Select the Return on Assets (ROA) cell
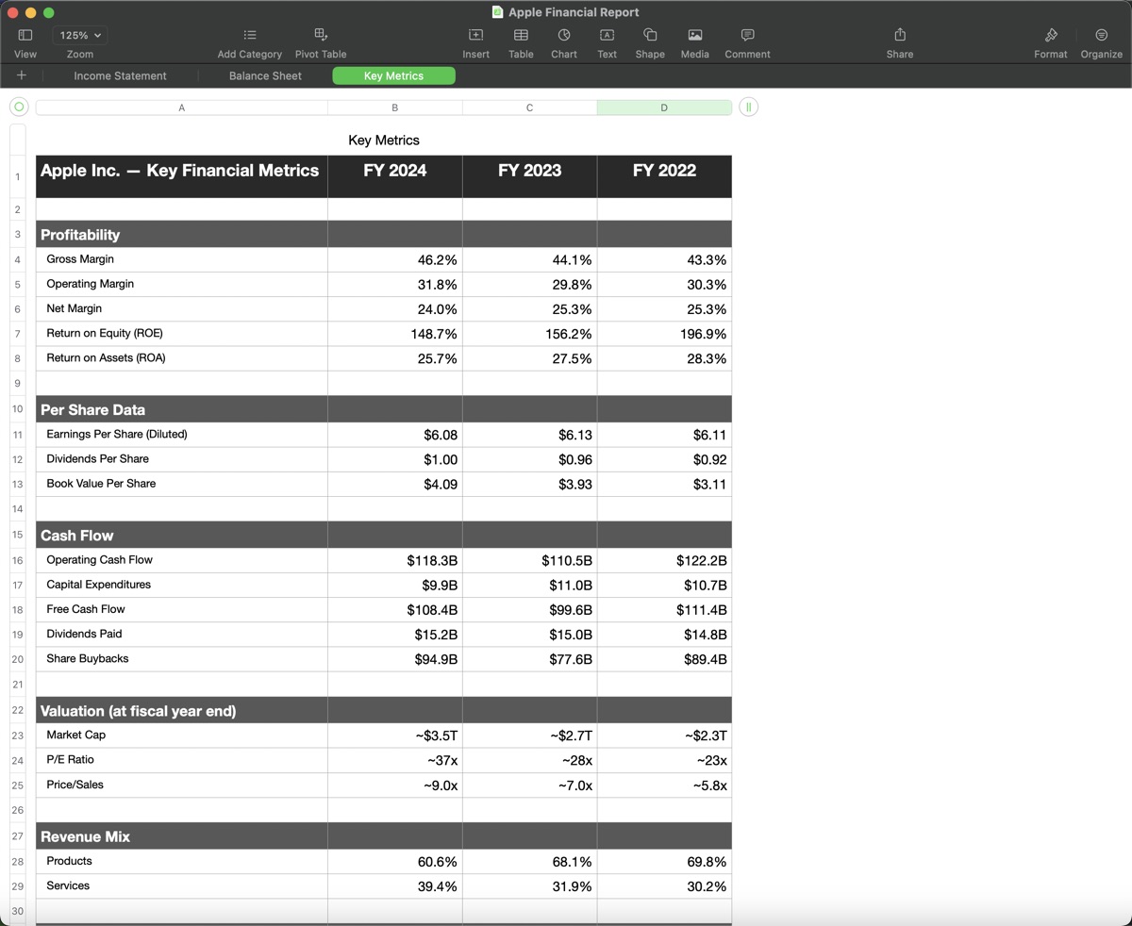Image resolution: width=1132 pixels, height=926 pixels. [x=182, y=358]
